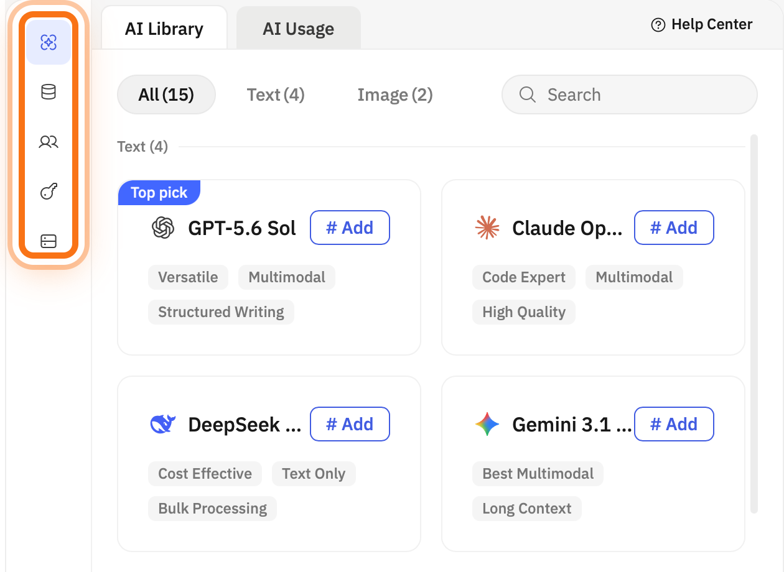
Task: Focus the Search input field
Action: click(x=630, y=95)
